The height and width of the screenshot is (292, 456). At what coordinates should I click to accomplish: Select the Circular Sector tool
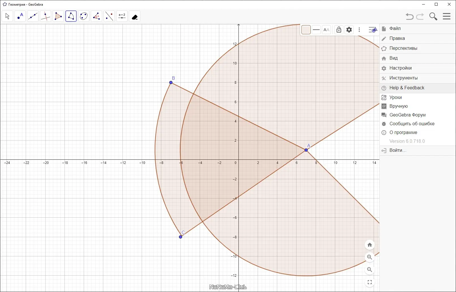71,16
